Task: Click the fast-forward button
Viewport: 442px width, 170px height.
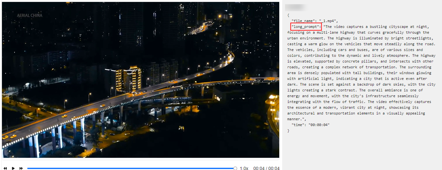Action: (x=21, y=168)
